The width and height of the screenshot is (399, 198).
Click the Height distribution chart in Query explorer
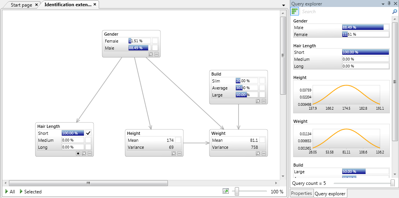pyautogui.click(x=342, y=96)
